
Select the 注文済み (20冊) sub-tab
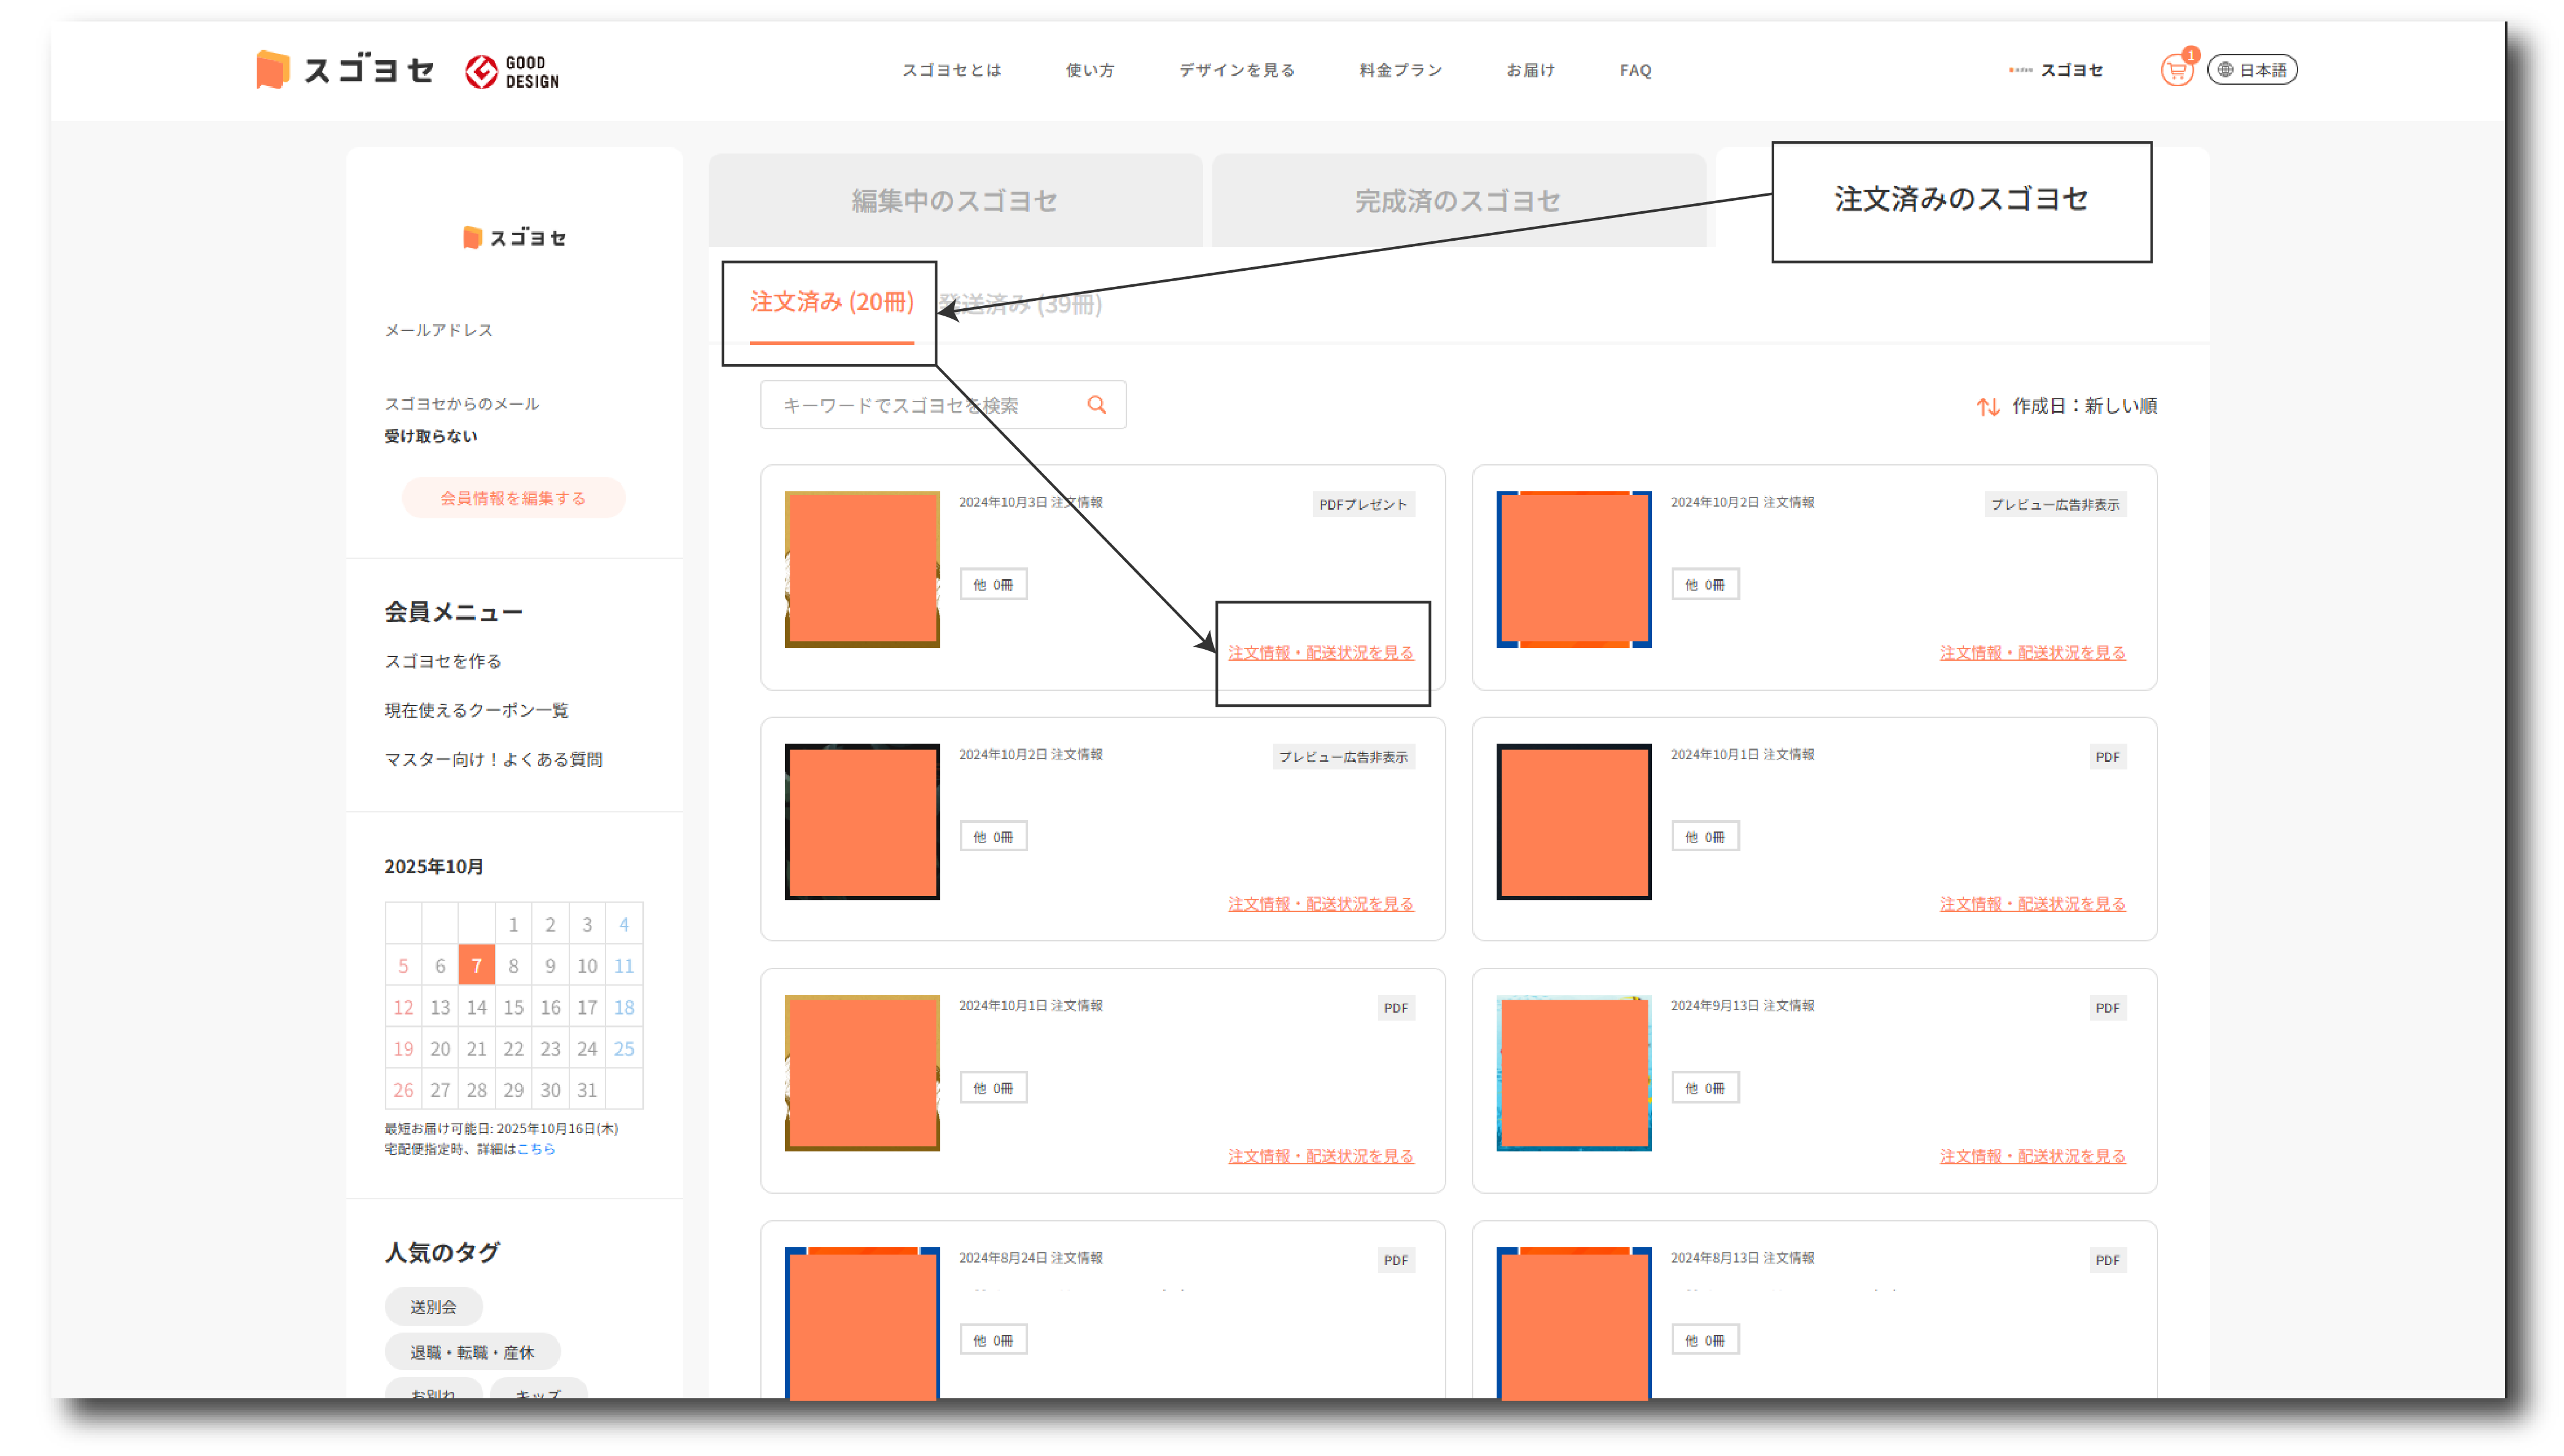point(831,302)
